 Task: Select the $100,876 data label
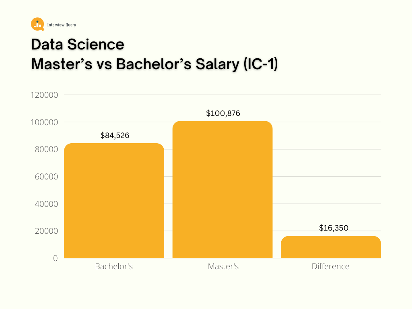[223, 113]
